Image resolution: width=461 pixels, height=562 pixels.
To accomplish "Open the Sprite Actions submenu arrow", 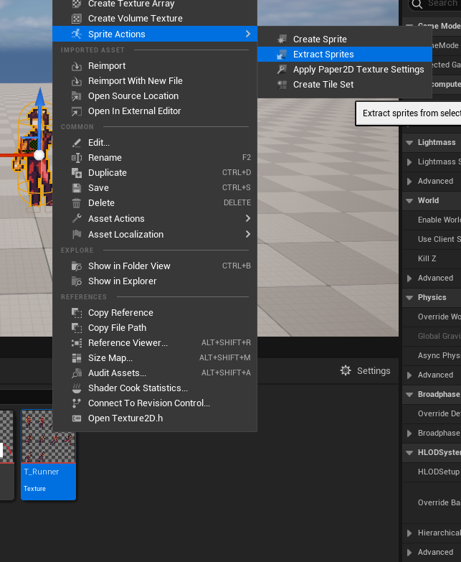I will click(248, 34).
